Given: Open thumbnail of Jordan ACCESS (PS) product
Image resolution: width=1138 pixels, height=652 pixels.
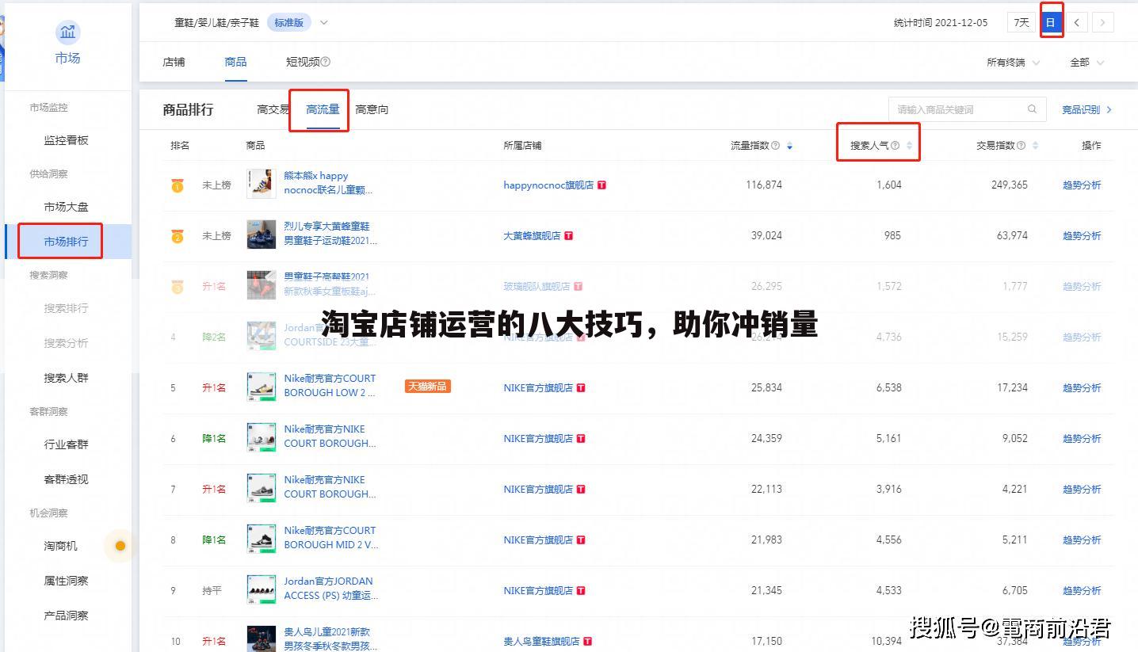Looking at the screenshot, I should (x=262, y=589).
